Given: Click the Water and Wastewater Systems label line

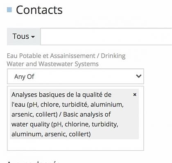Looking at the screenshot, I should [x=53, y=64].
